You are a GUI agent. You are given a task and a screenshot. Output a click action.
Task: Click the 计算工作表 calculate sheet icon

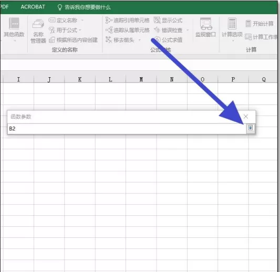261,37
